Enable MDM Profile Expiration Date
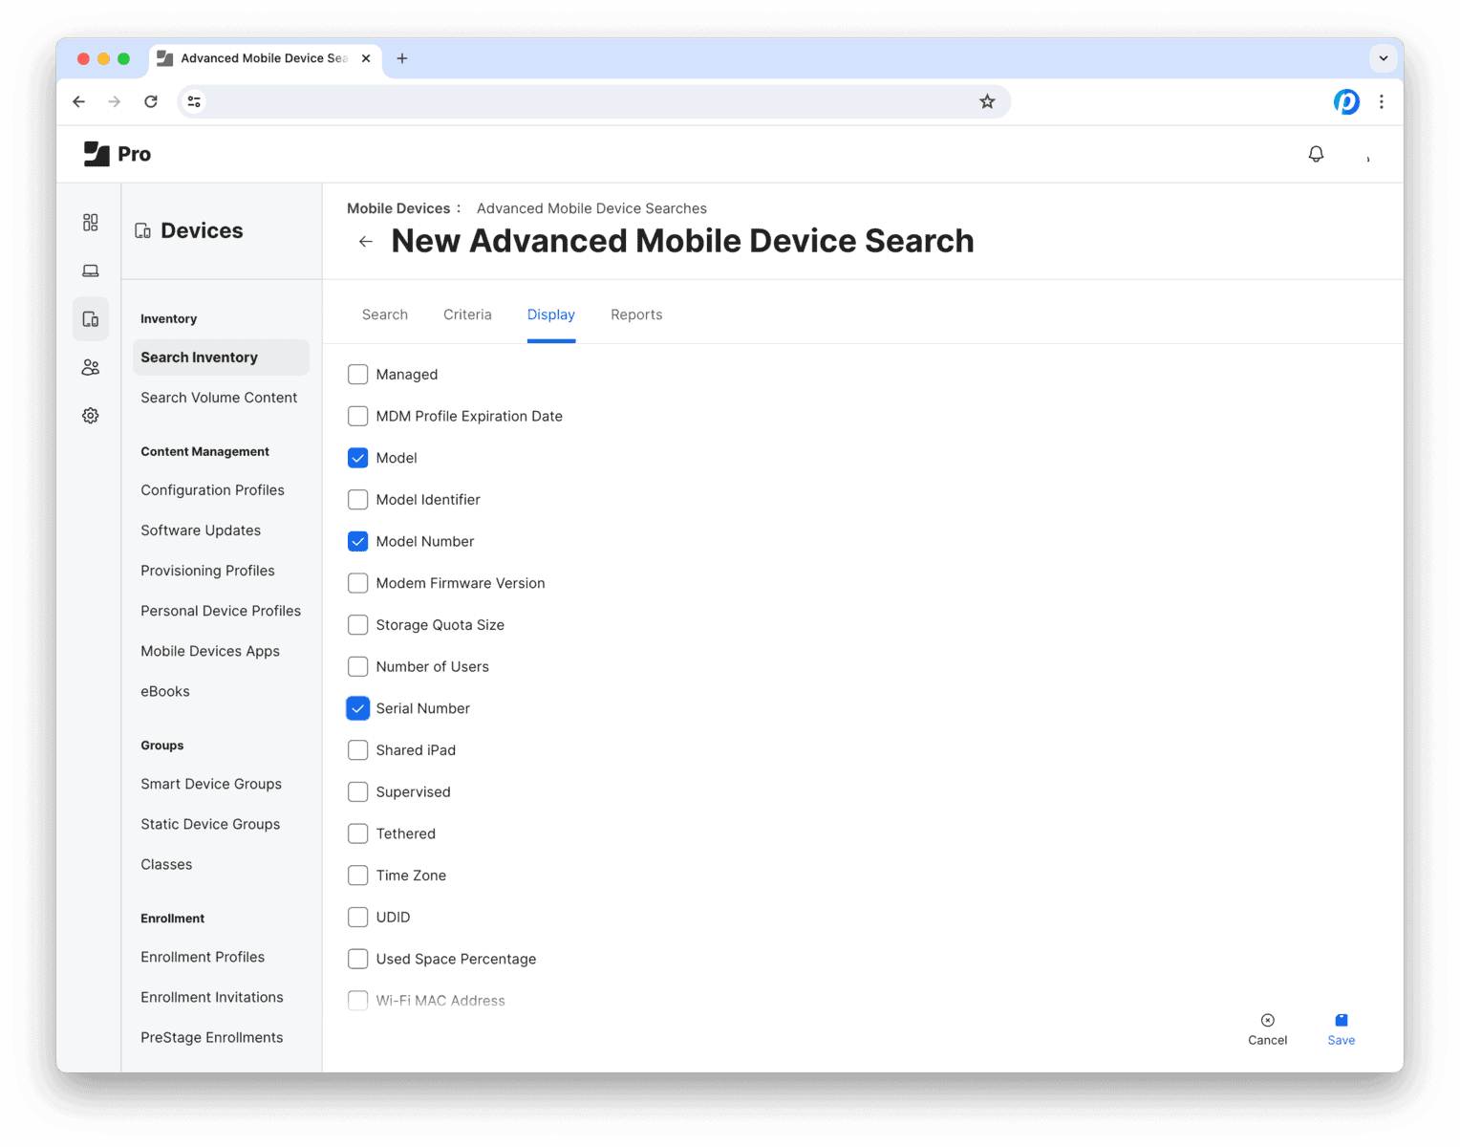Image resolution: width=1460 pixels, height=1147 pixels. tap(358, 416)
